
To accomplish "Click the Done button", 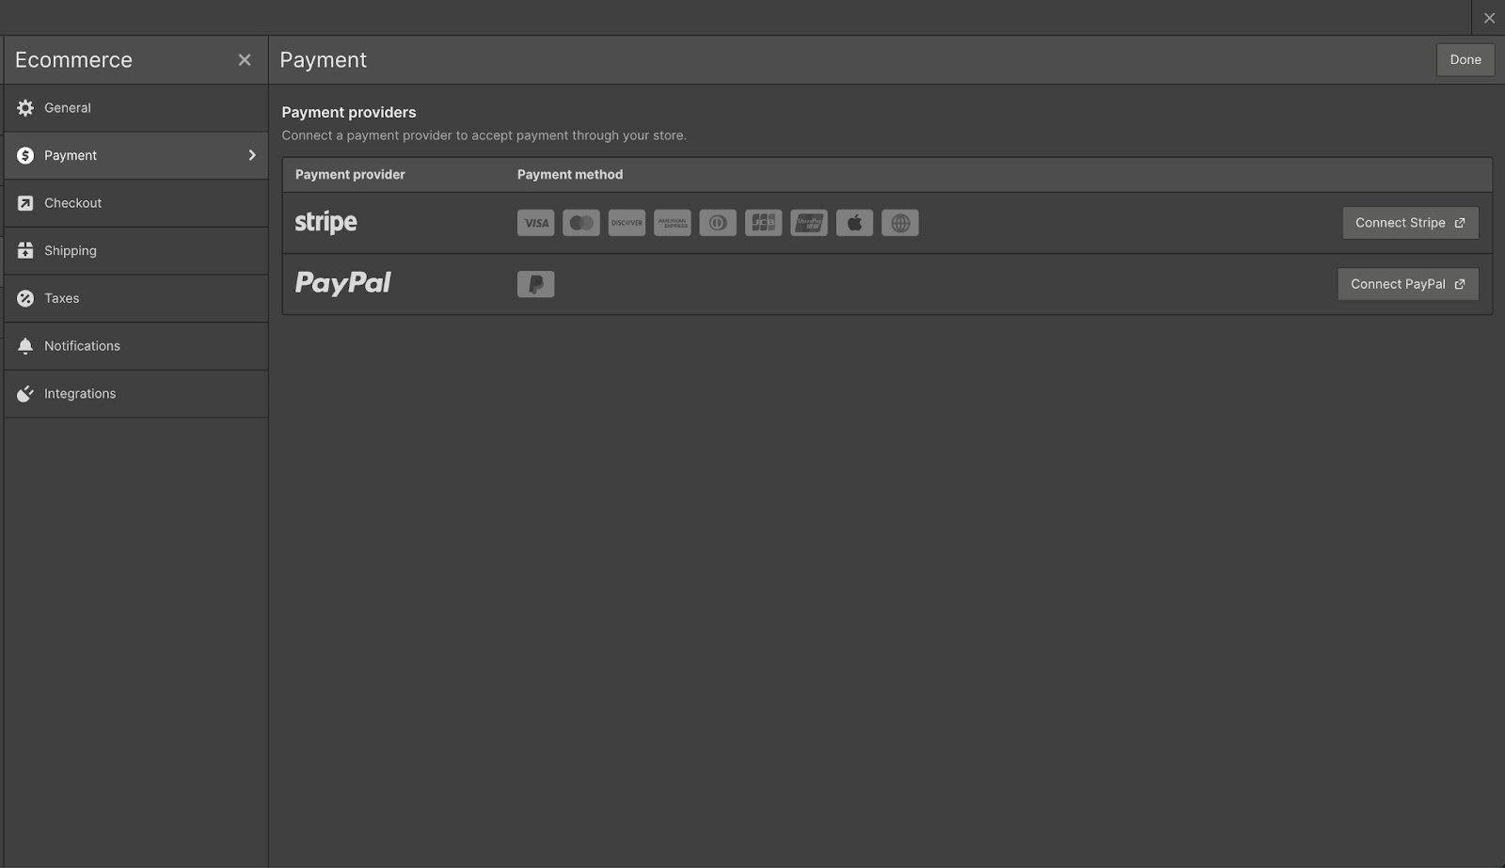I will click(x=1465, y=59).
